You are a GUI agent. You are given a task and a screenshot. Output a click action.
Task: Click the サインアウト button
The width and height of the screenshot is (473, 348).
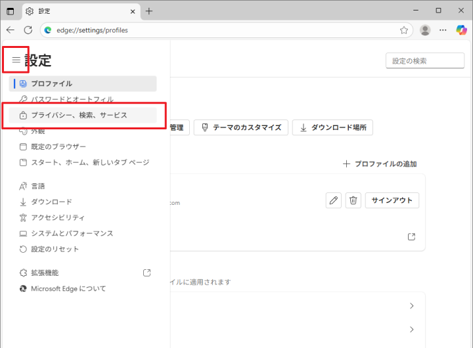392,201
